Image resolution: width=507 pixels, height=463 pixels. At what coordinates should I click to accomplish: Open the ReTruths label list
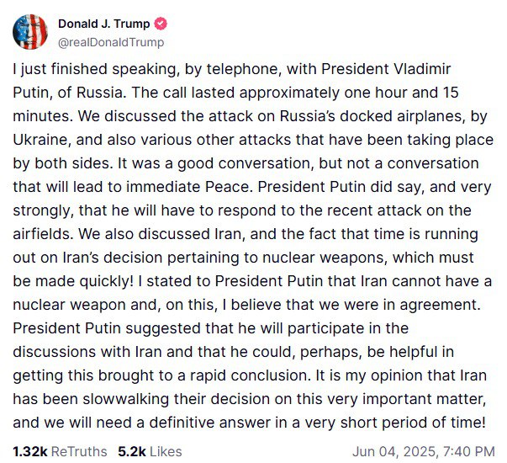79,451
